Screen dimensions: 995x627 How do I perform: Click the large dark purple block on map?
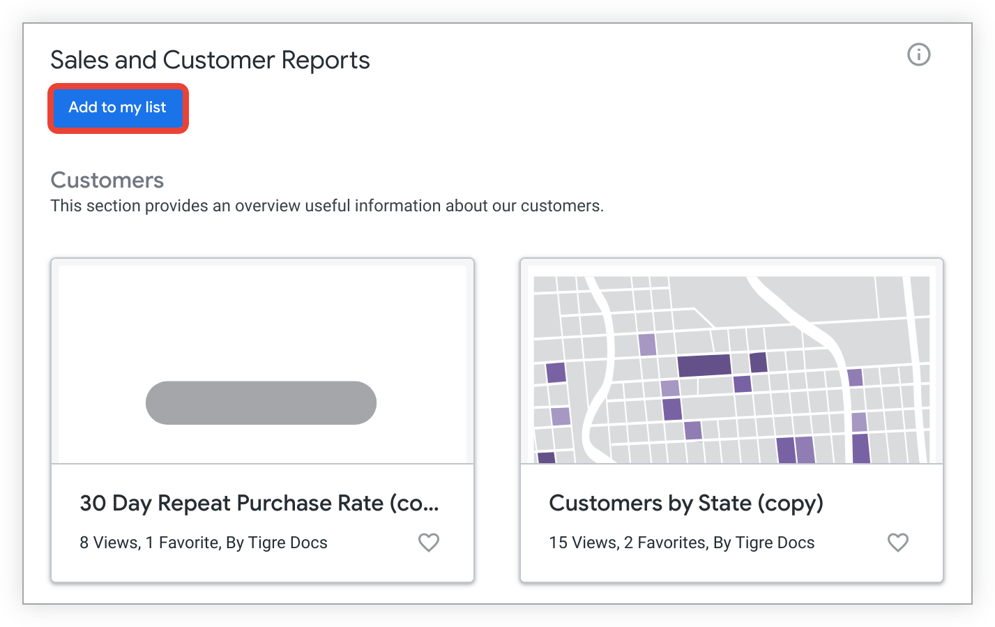pyautogui.click(x=704, y=365)
